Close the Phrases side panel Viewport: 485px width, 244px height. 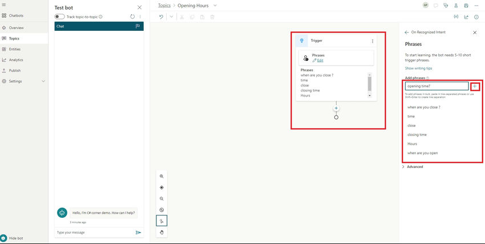[475, 33]
